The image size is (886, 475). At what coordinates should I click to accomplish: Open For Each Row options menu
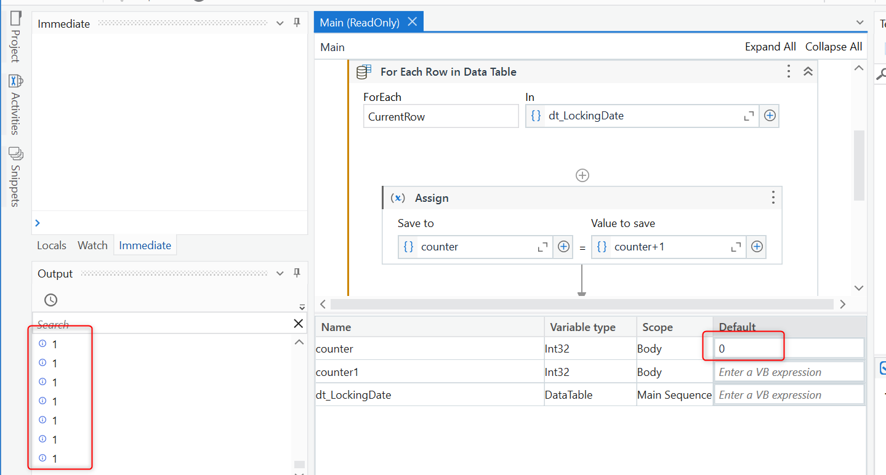[789, 71]
